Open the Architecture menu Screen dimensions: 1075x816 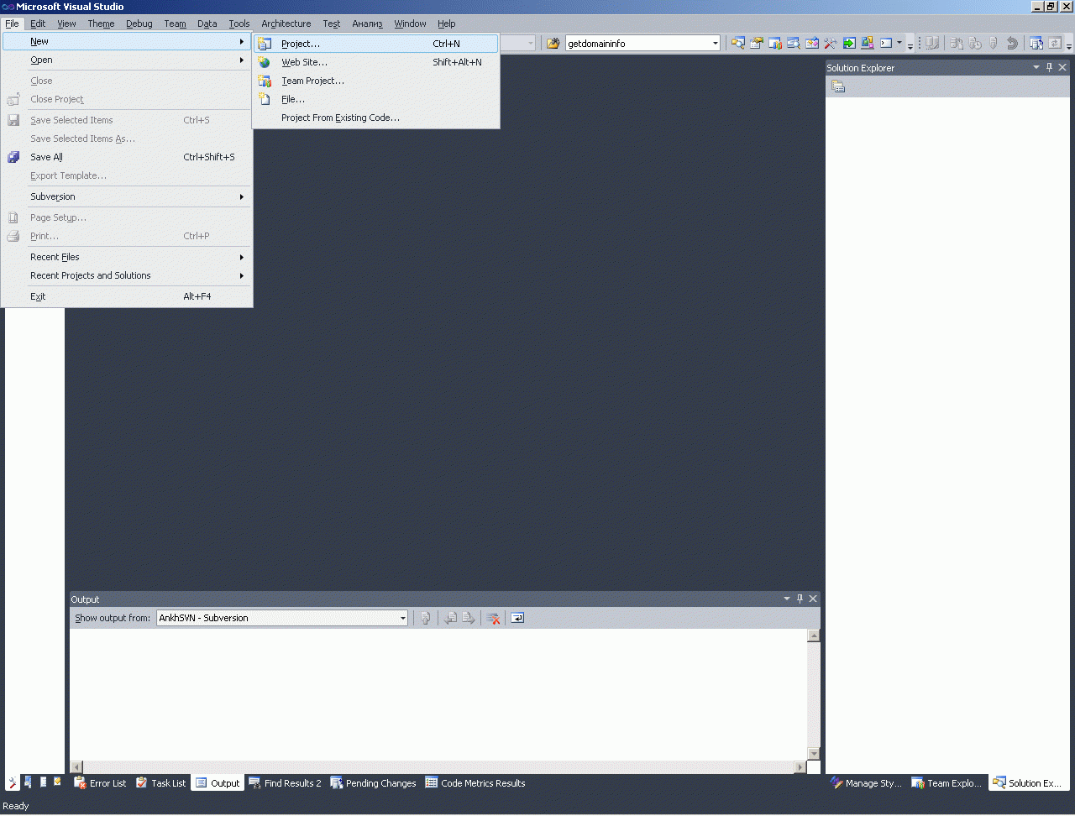pos(286,24)
